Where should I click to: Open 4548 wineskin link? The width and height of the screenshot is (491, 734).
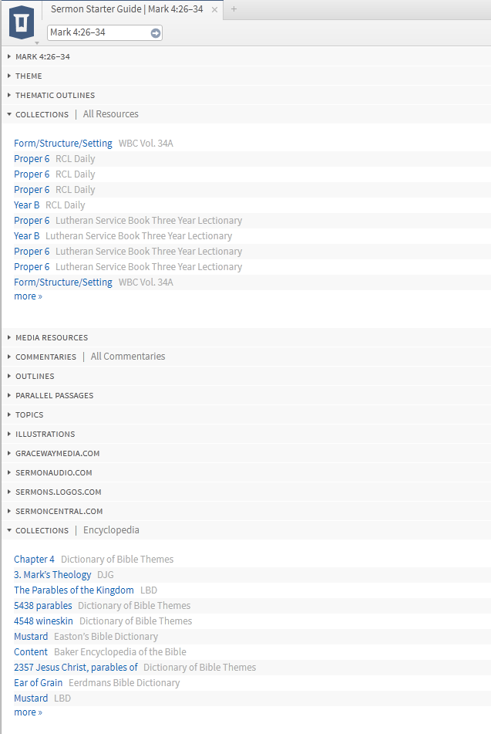click(x=43, y=621)
